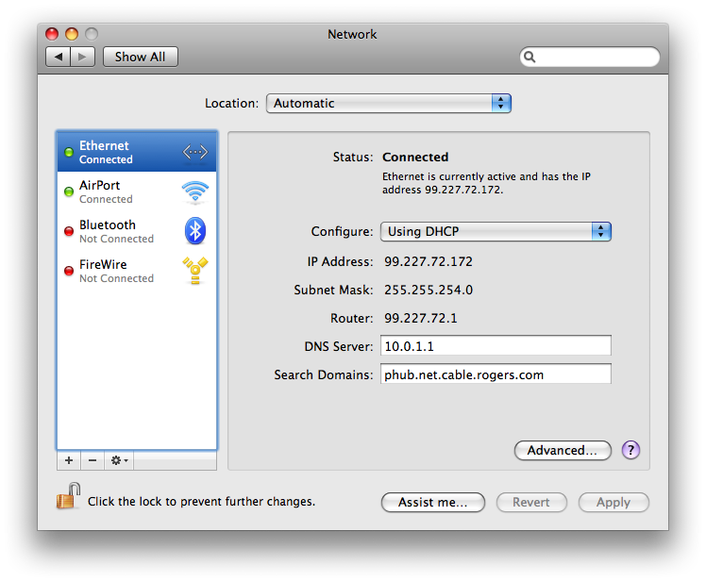This screenshot has width=706, height=582.
Task: Add a new network service with plus
Action: coord(69,460)
